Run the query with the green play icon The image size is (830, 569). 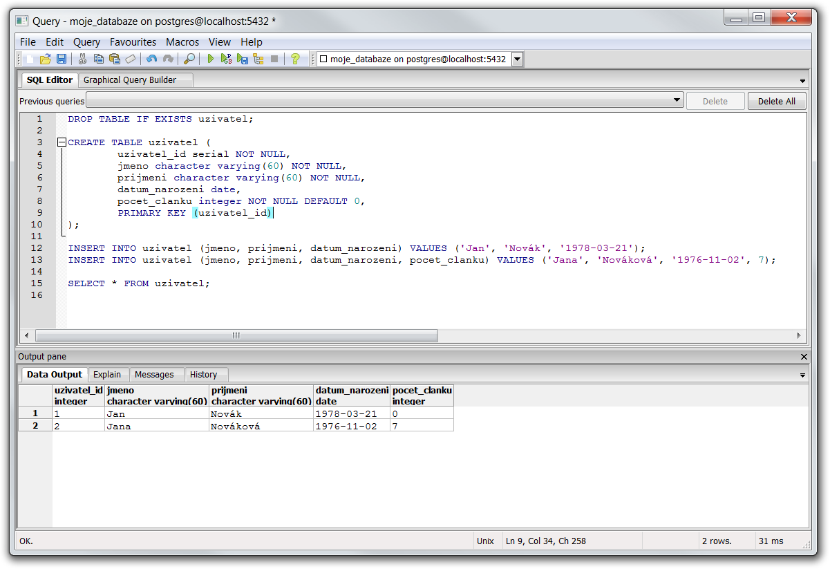pyautogui.click(x=211, y=59)
